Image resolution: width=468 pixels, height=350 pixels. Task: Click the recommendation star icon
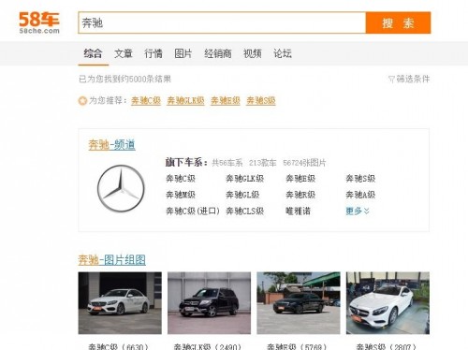tap(82, 101)
